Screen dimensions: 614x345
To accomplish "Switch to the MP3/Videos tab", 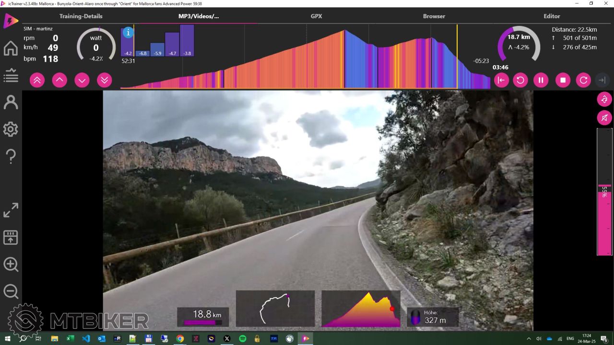I will coord(199,16).
